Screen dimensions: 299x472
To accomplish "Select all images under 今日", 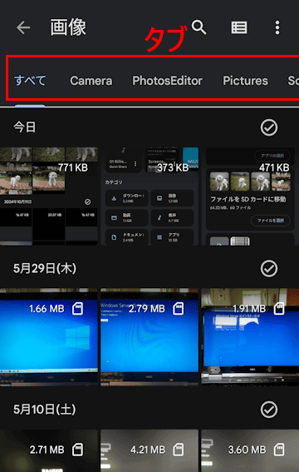I will point(269,127).
